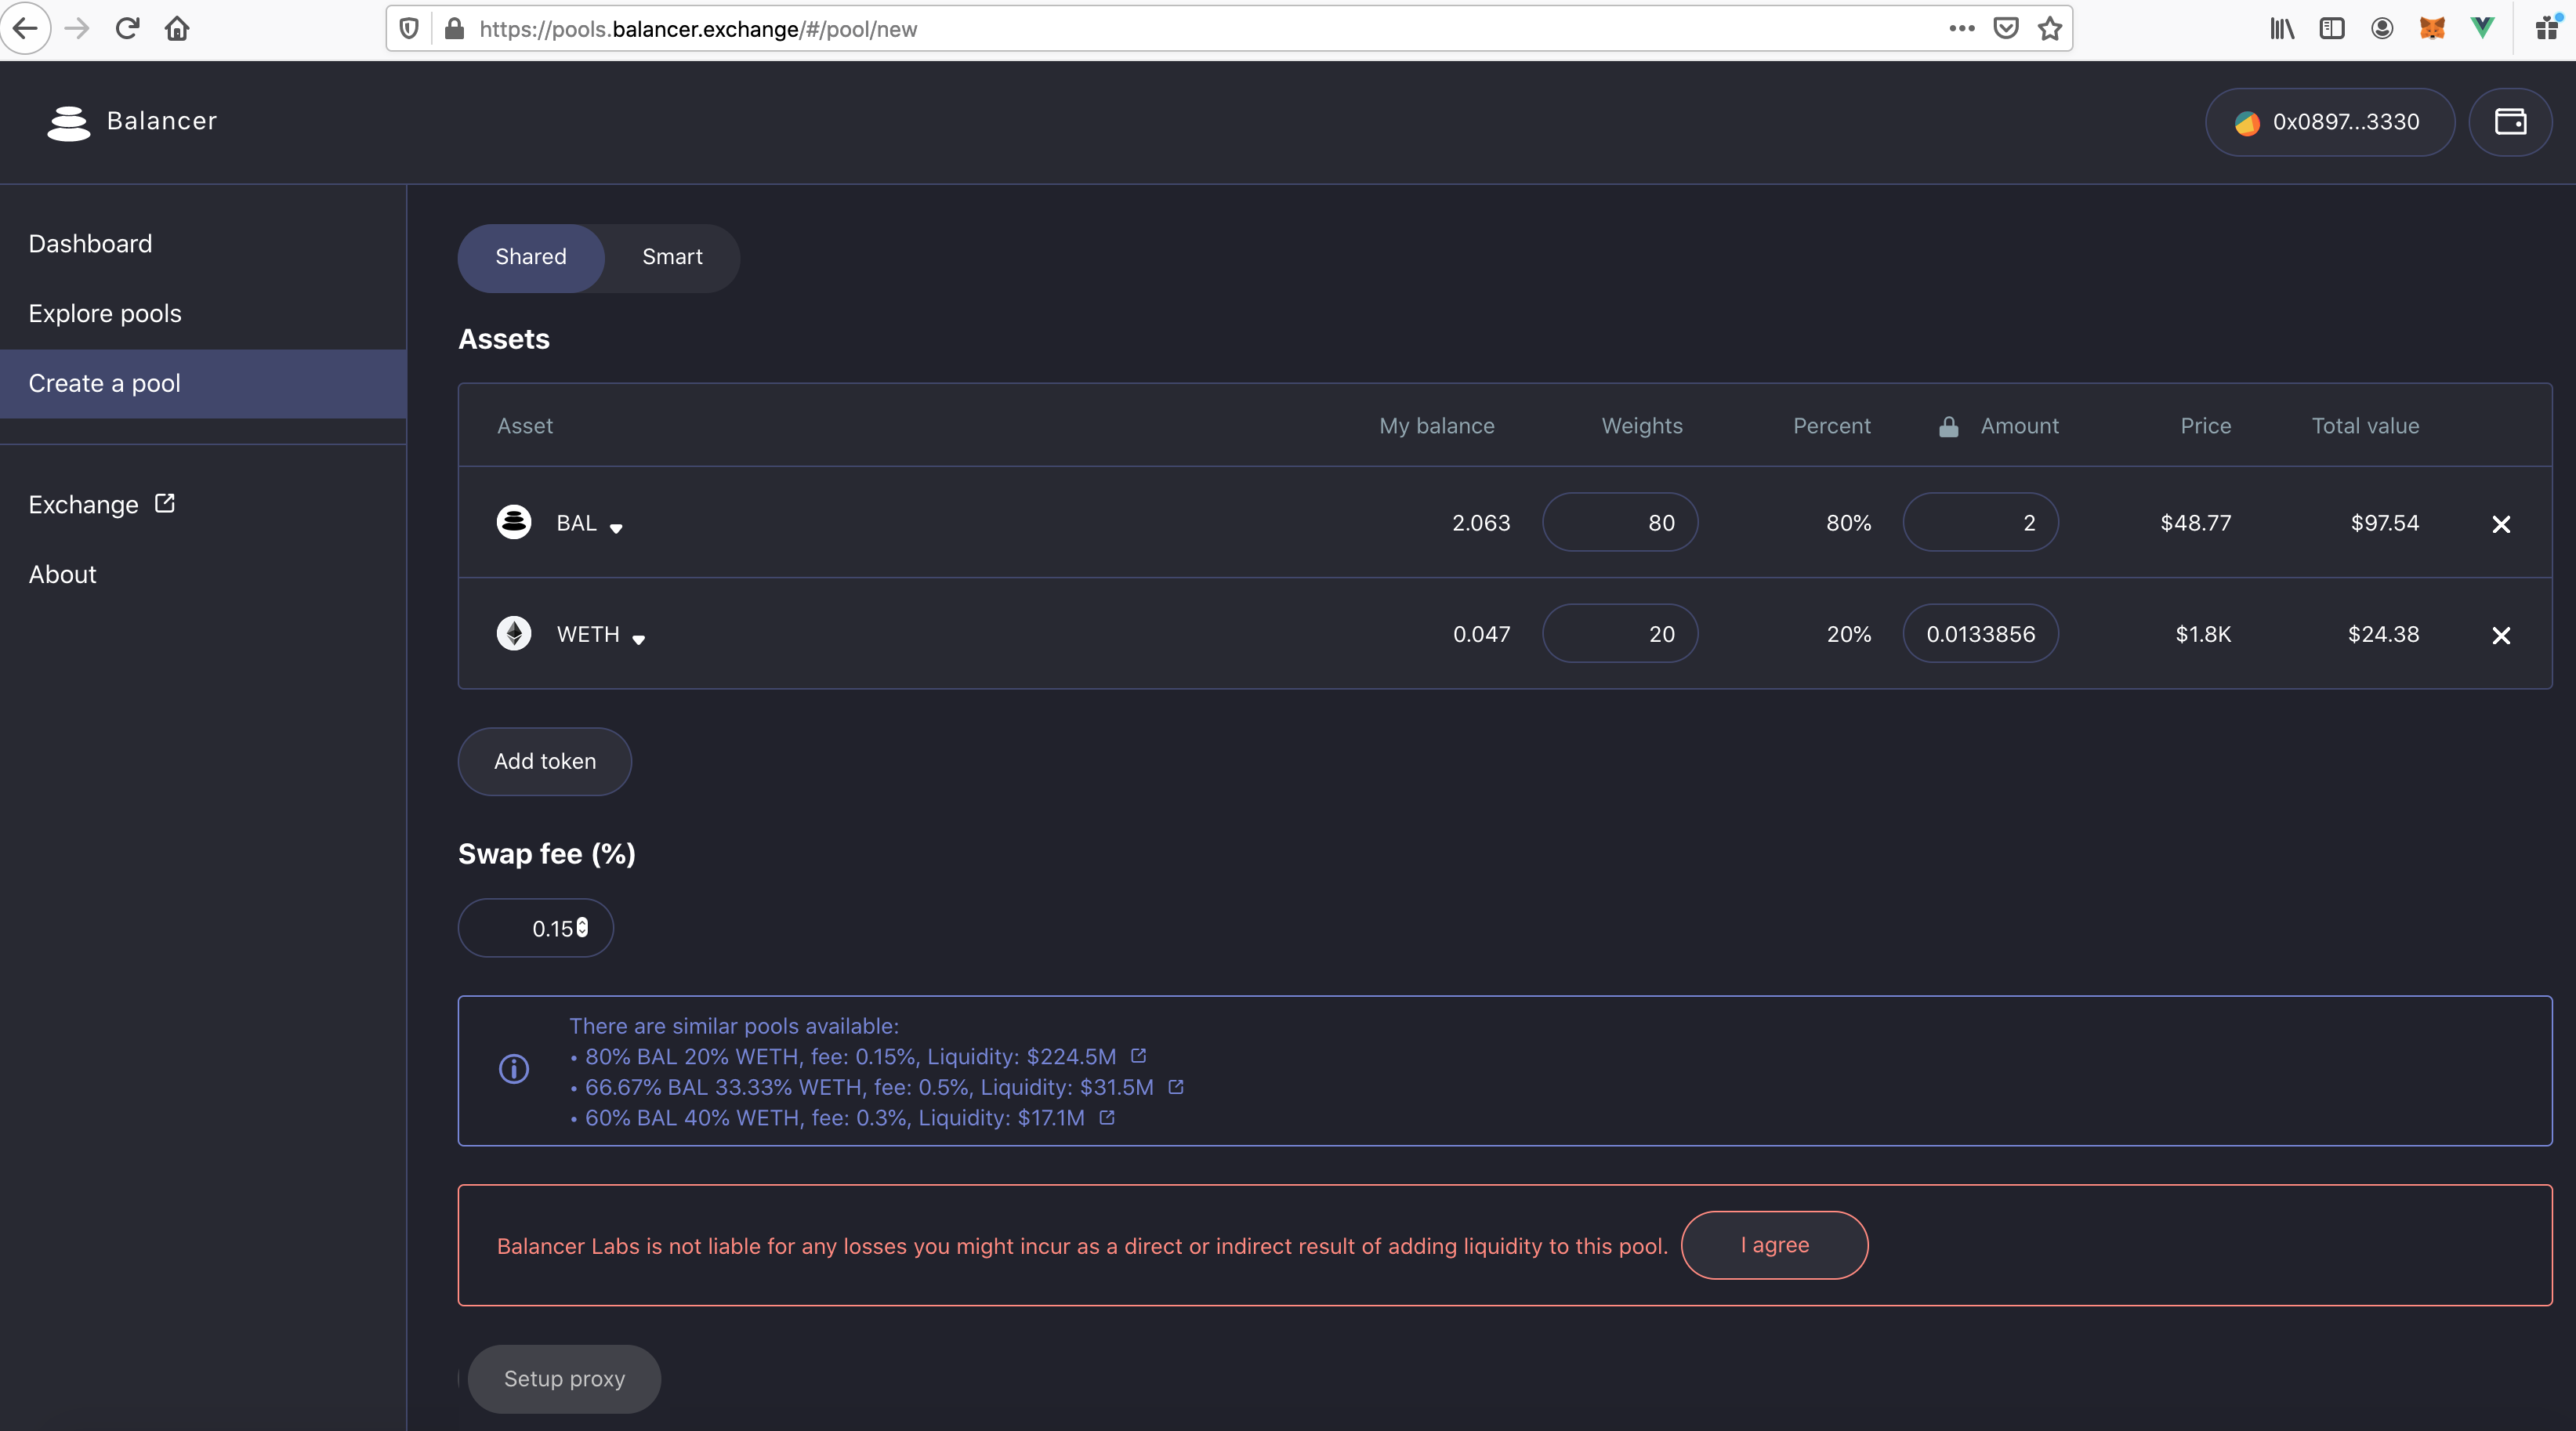2576x1431 pixels.
Task: Open Firefox account icon
Action: point(2382,28)
